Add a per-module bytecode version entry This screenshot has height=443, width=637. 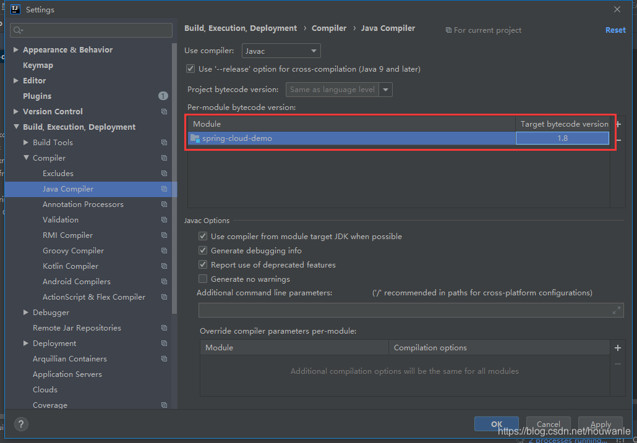(618, 124)
